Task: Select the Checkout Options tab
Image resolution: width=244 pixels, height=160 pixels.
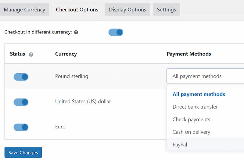Action: [x=77, y=9]
